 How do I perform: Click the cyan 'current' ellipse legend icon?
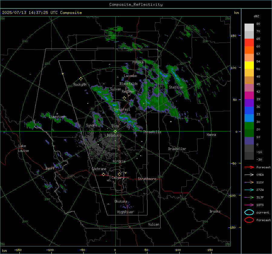(249, 212)
